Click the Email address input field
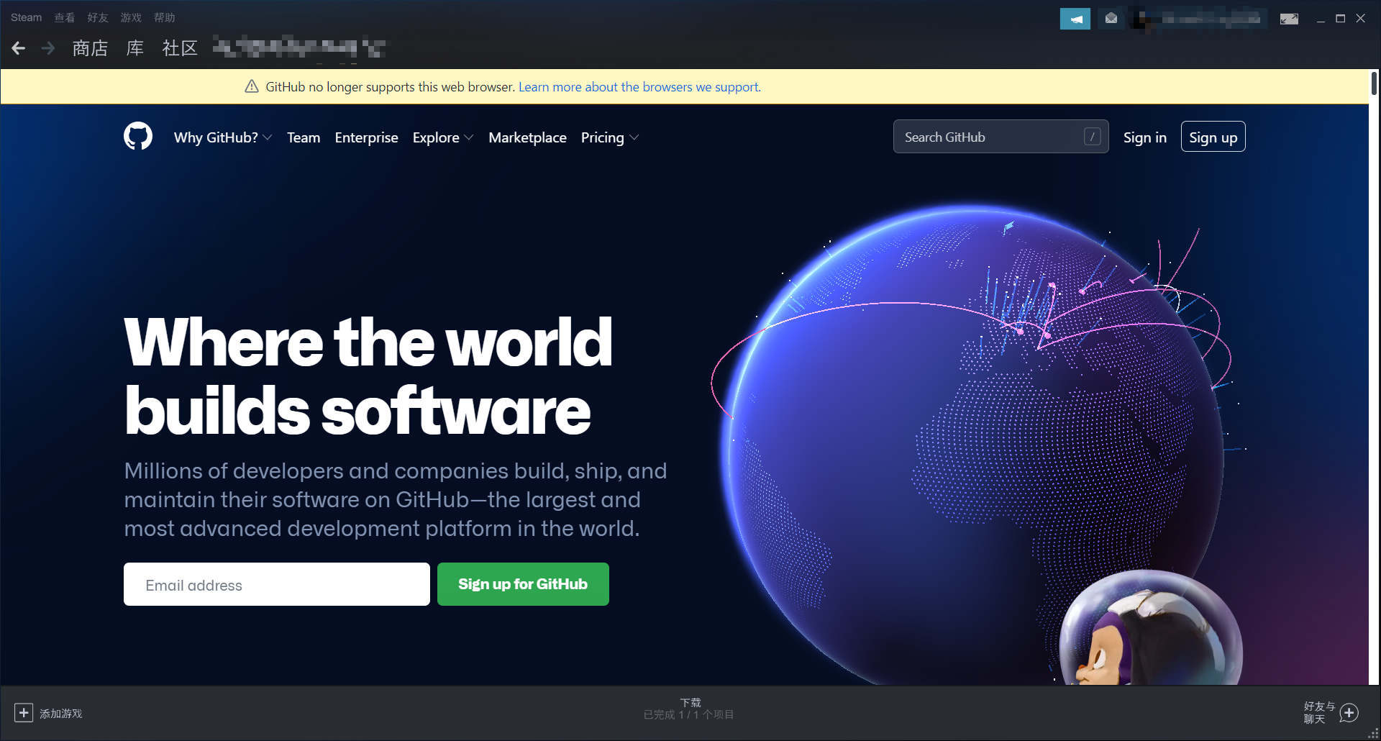 (x=276, y=584)
